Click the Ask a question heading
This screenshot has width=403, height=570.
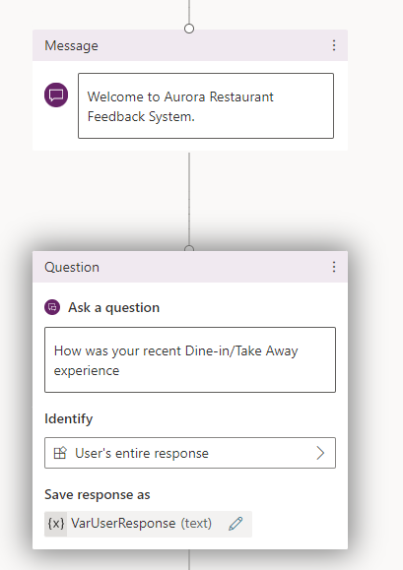click(114, 307)
